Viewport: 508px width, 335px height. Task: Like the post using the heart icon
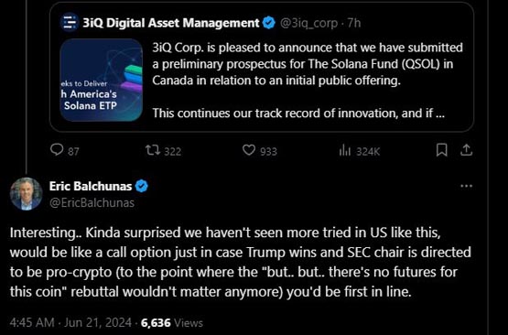(x=249, y=150)
